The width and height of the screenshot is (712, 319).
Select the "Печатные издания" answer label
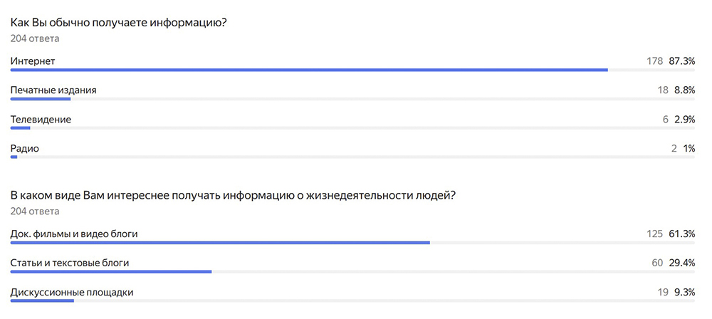click(53, 90)
